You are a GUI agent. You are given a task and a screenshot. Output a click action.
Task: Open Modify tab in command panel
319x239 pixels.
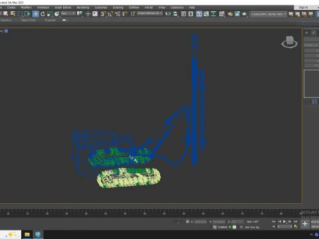(314, 33)
